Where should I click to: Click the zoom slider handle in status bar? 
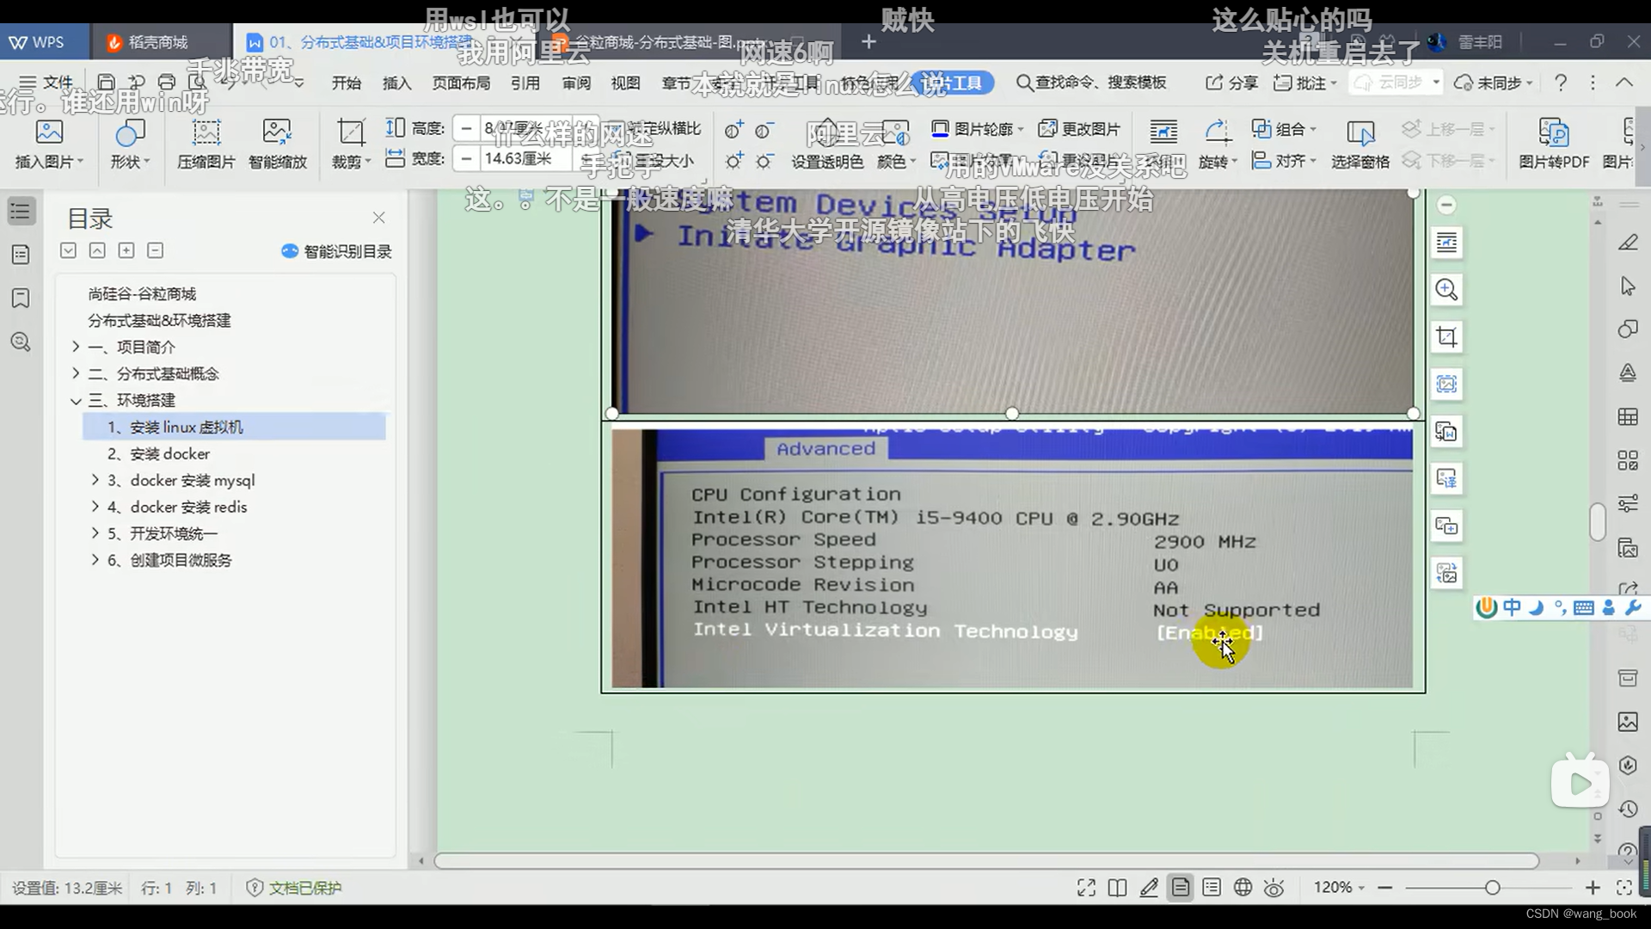tap(1492, 888)
